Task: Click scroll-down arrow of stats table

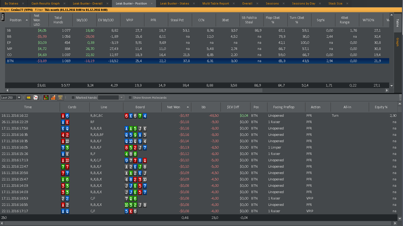Action: [x=391, y=86]
